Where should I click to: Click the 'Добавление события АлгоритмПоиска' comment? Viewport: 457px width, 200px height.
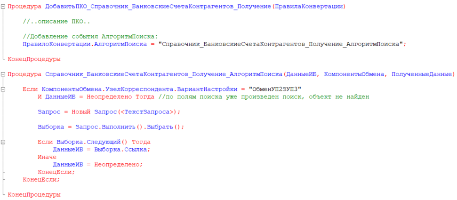pos(90,37)
